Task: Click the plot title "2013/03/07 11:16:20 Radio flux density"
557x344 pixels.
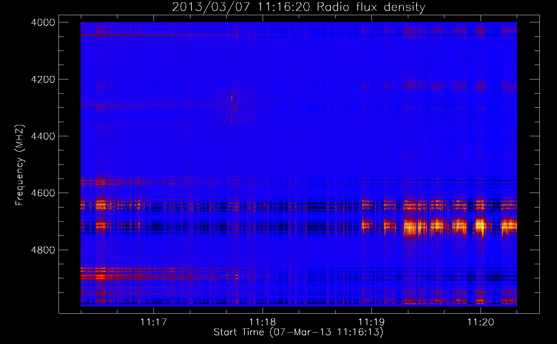Action: 298,7
